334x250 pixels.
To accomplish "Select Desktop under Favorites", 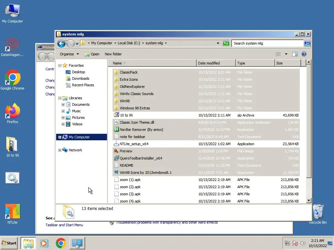I will point(75,72).
